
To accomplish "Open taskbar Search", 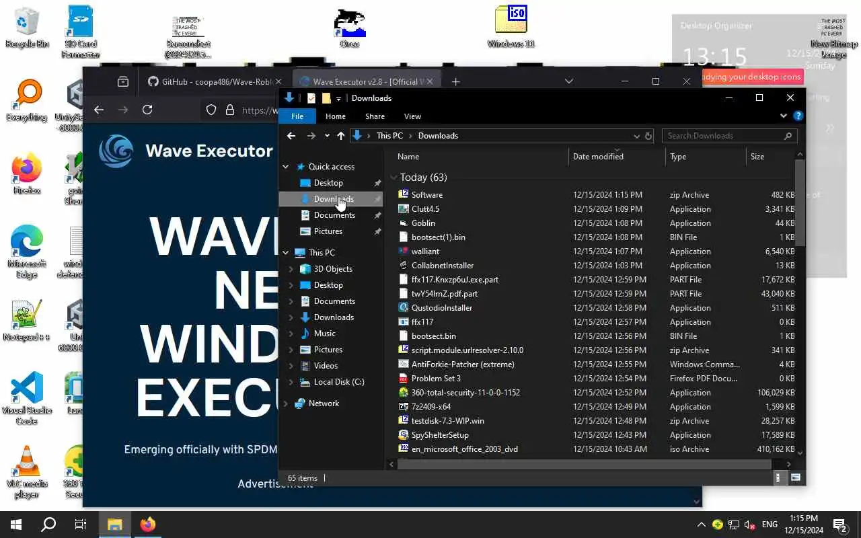I will pos(48,525).
